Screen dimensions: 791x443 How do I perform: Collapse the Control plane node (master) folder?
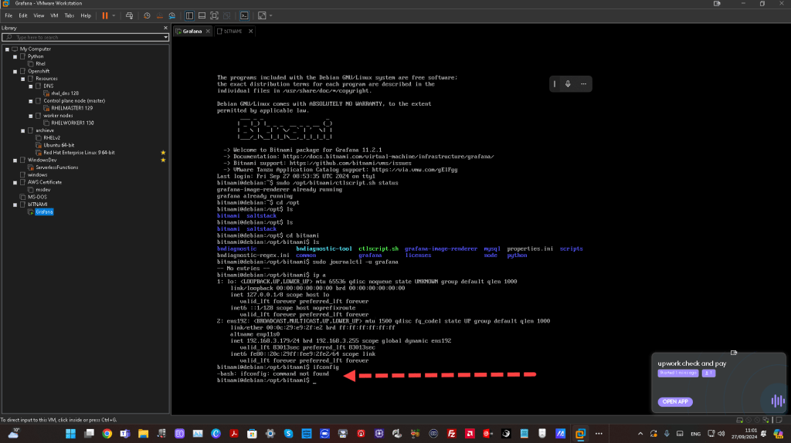31,101
